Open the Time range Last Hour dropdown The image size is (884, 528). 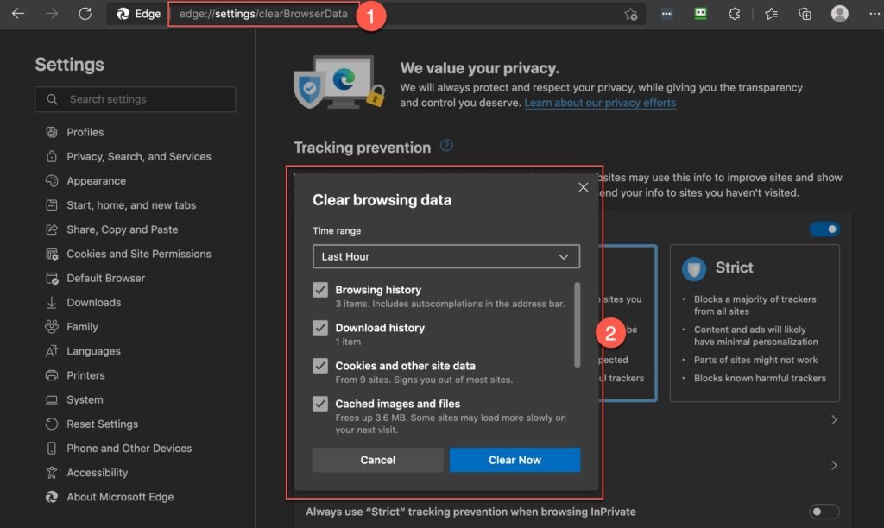pos(446,256)
